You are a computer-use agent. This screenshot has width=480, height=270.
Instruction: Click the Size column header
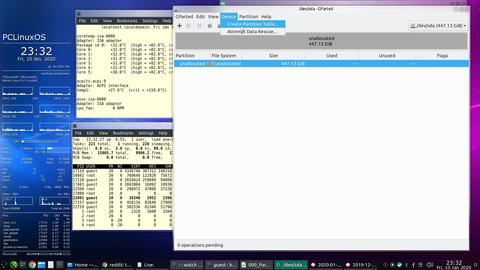(273, 56)
